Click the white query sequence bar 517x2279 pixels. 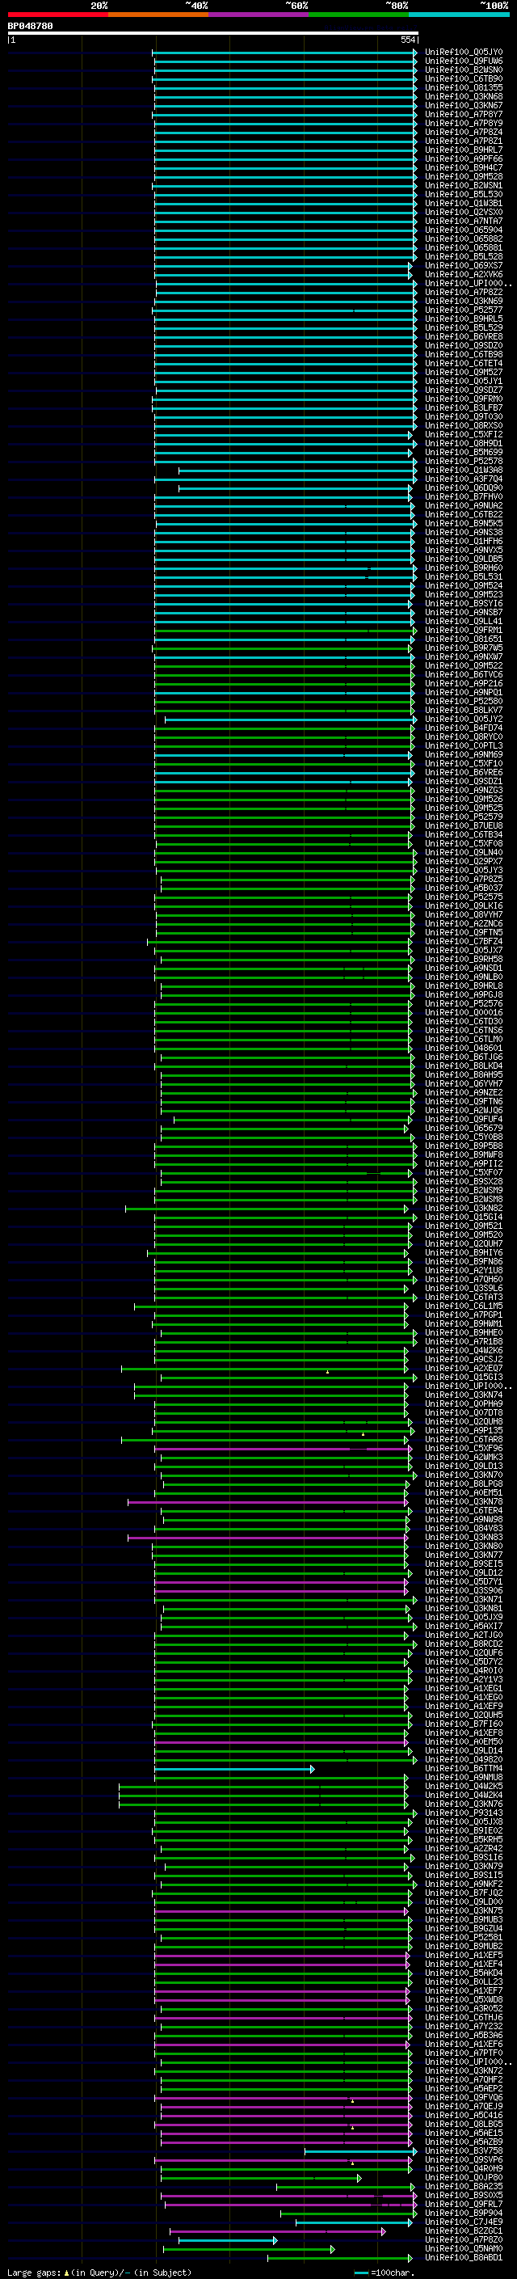(x=213, y=32)
